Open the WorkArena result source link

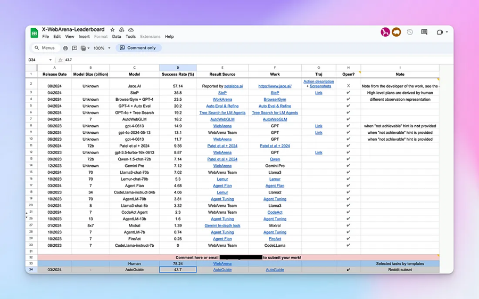[222, 99]
